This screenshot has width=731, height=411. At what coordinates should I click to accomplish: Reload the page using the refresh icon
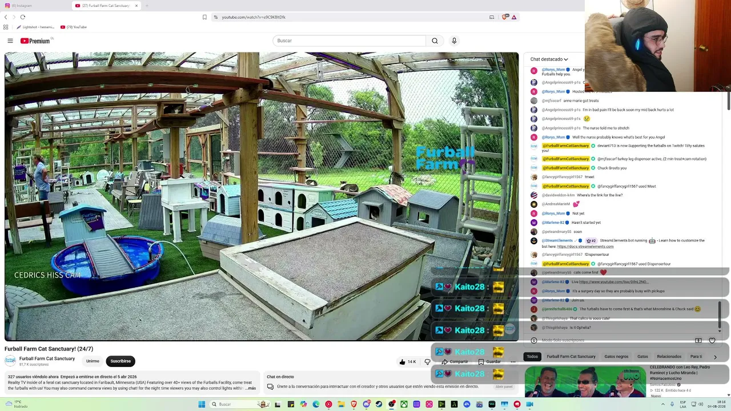22,17
